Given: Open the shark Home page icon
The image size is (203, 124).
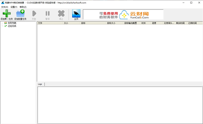Looking at the screenshot, I should [76, 14].
